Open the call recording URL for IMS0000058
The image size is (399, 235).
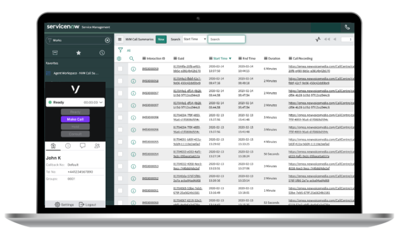[321, 81]
